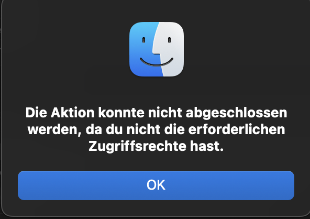This screenshot has width=310, height=219.
Task: Click the word "erforderlichen" in the message
Action: tap(237, 129)
